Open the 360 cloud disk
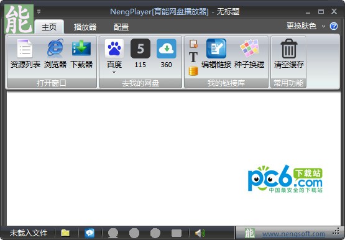The width and height of the screenshot is (345, 240). pos(167,53)
